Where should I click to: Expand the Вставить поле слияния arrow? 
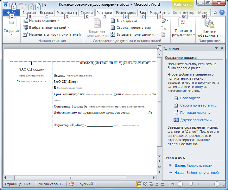coord(158,34)
